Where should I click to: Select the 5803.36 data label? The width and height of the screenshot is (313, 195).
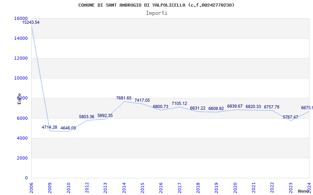click(x=86, y=117)
